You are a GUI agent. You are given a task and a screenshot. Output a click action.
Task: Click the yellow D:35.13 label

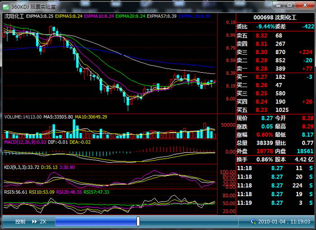[x=49, y=167]
